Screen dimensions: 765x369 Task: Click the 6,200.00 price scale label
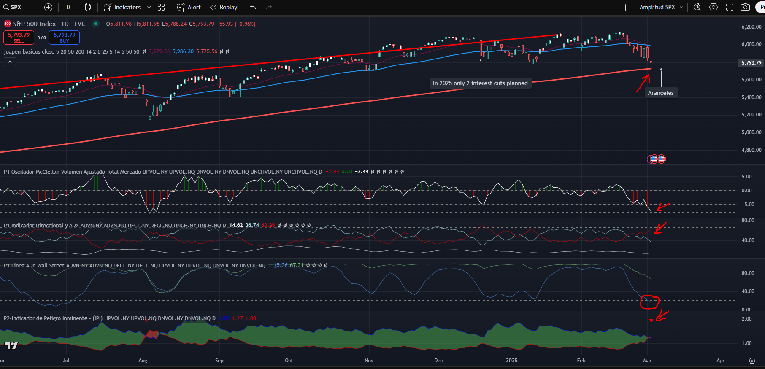click(x=751, y=27)
